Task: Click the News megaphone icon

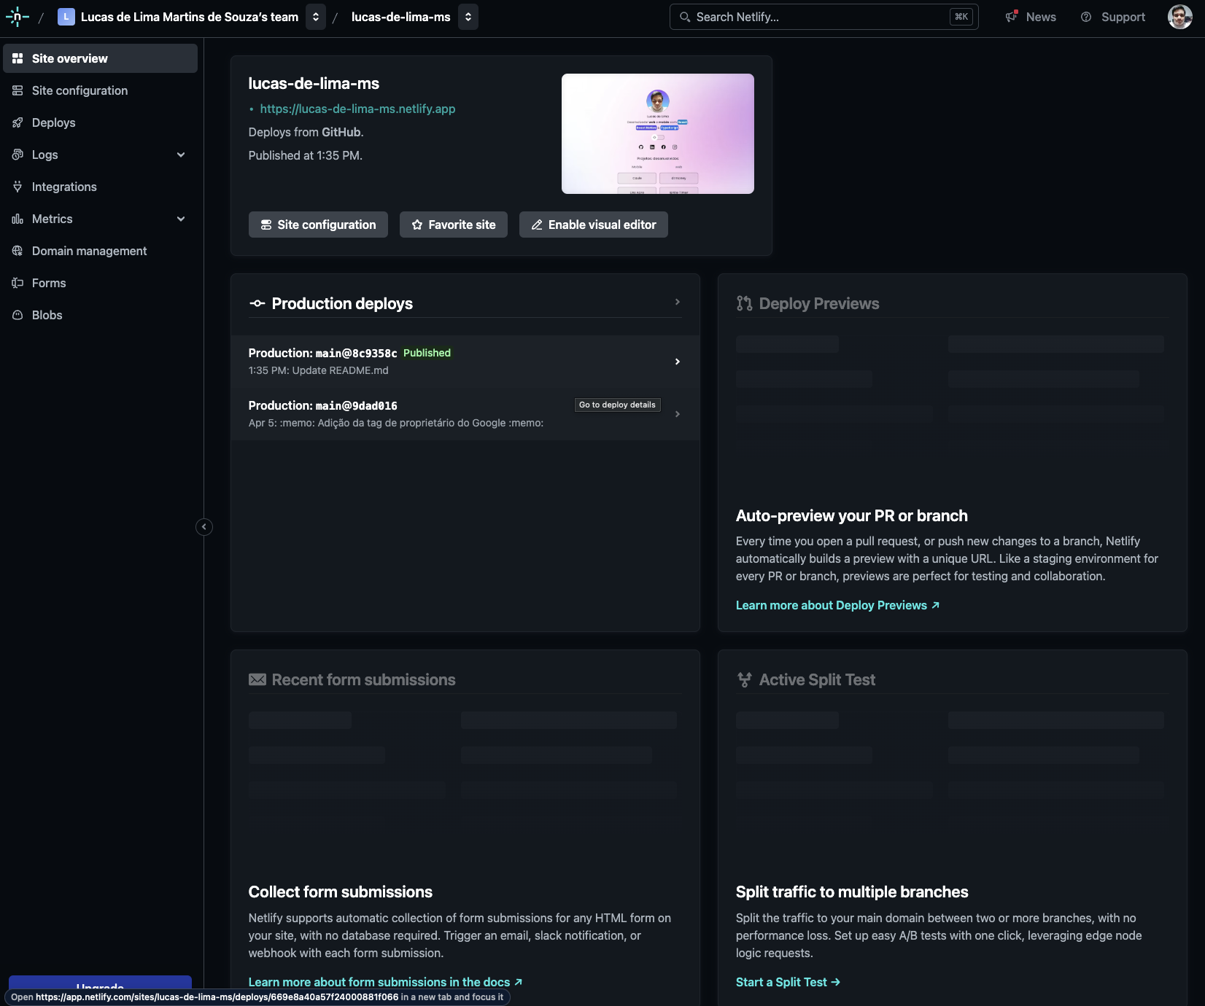Action: tap(1011, 17)
